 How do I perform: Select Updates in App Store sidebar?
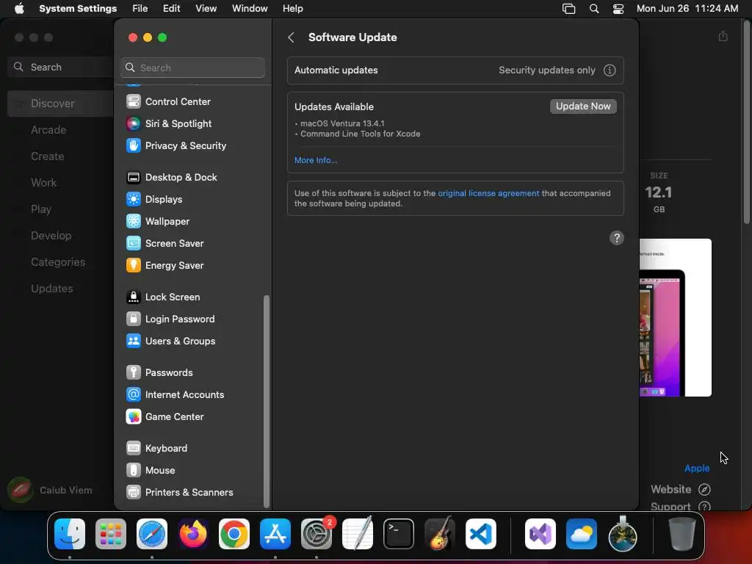[52, 288]
